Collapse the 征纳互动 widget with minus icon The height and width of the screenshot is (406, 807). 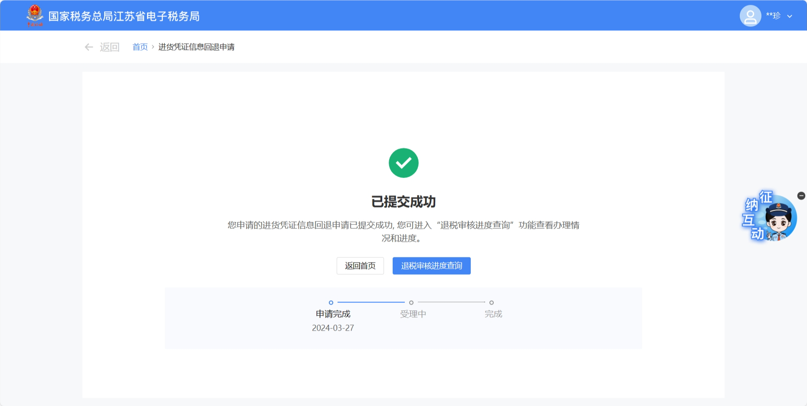(x=801, y=196)
